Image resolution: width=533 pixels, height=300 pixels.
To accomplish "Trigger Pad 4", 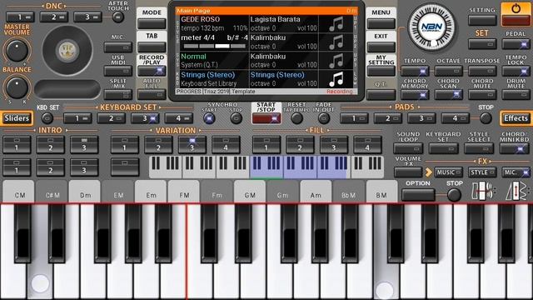I will pos(456,118).
